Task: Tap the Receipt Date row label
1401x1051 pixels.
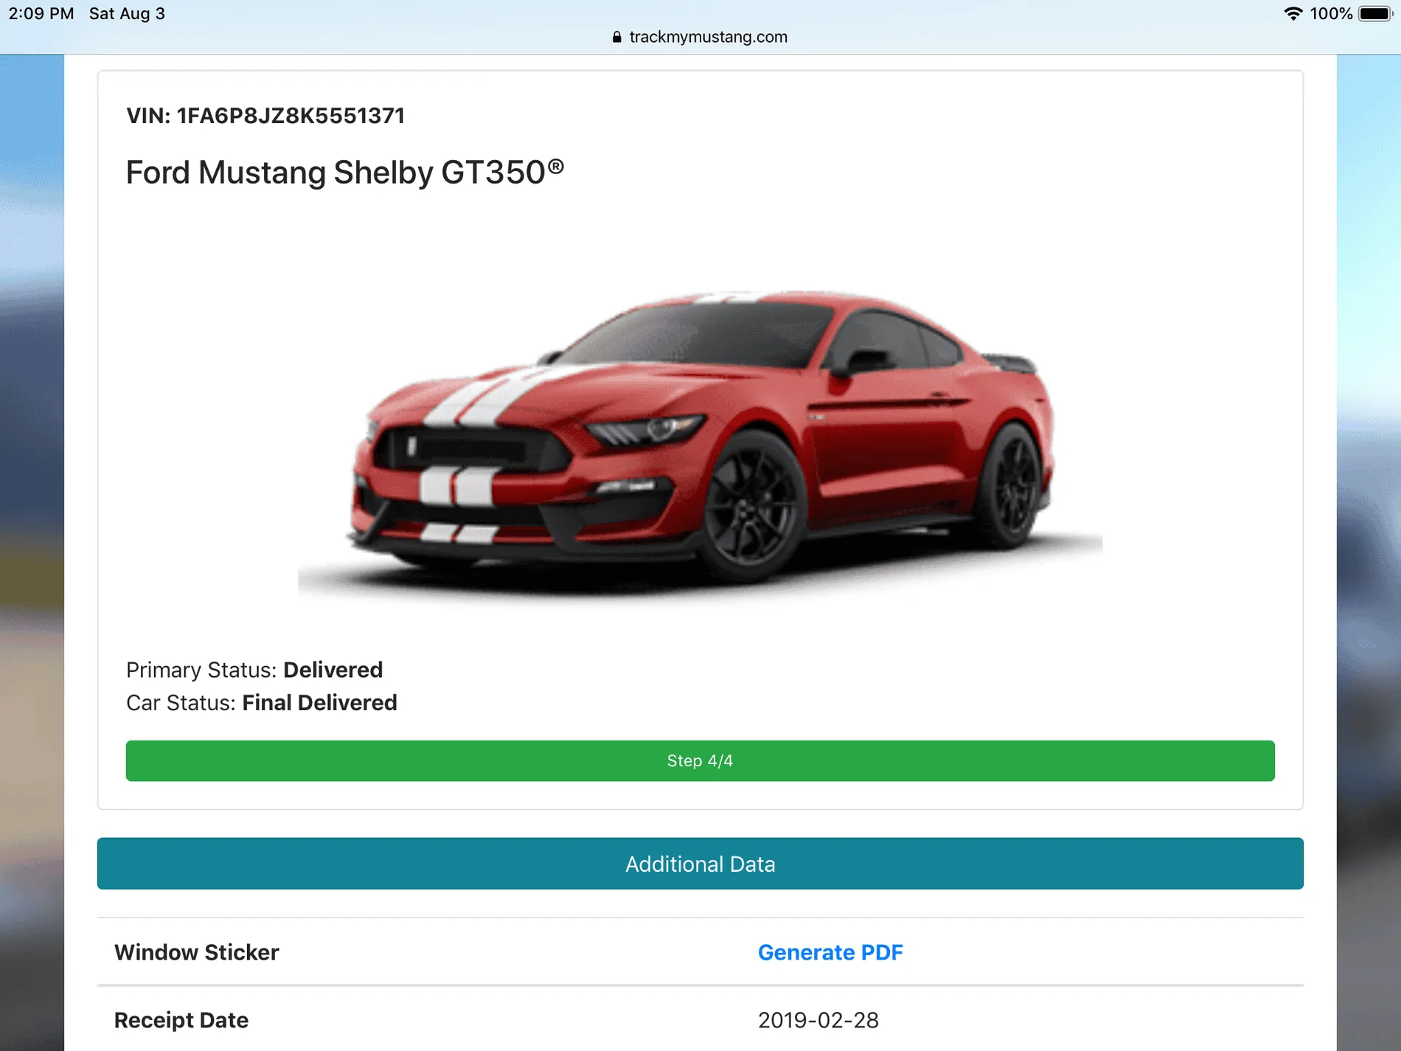Action: pos(181,1020)
